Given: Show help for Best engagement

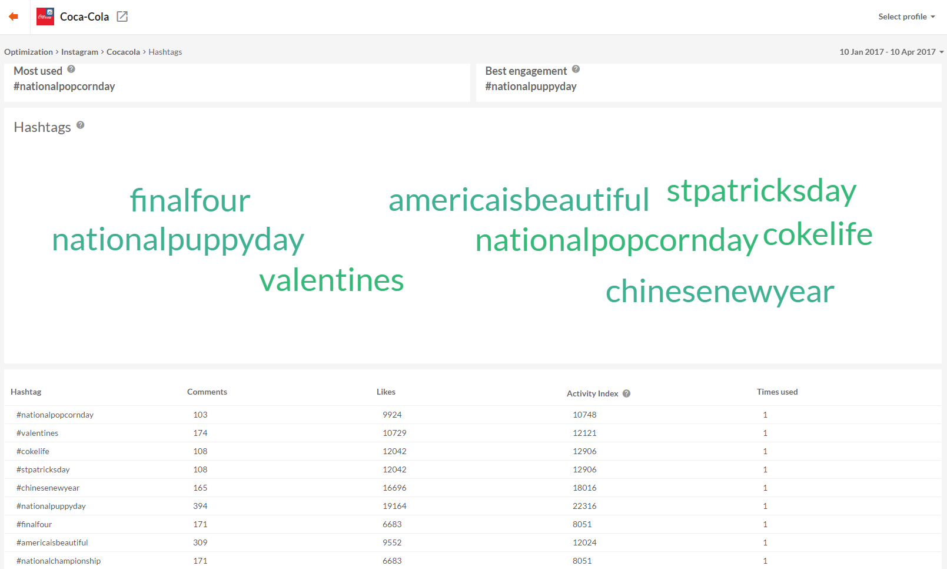Looking at the screenshot, I should [x=576, y=69].
